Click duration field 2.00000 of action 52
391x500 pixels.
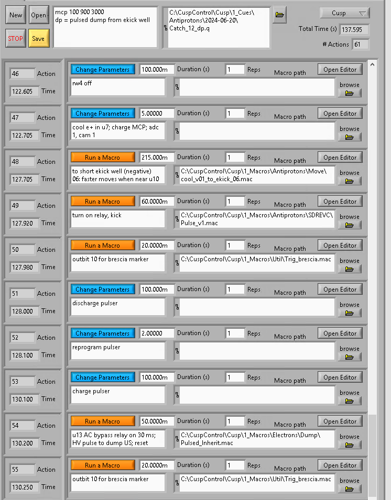coord(157,334)
